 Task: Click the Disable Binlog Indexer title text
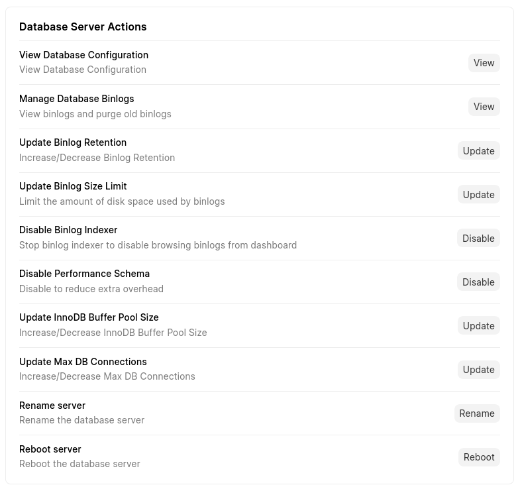click(x=68, y=230)
